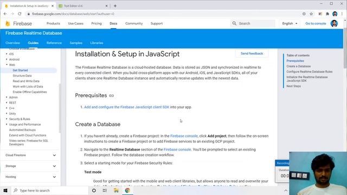Open the Docs section
Image resolution: width=347 pixels, height=195 pixels.
coord(113,23)
